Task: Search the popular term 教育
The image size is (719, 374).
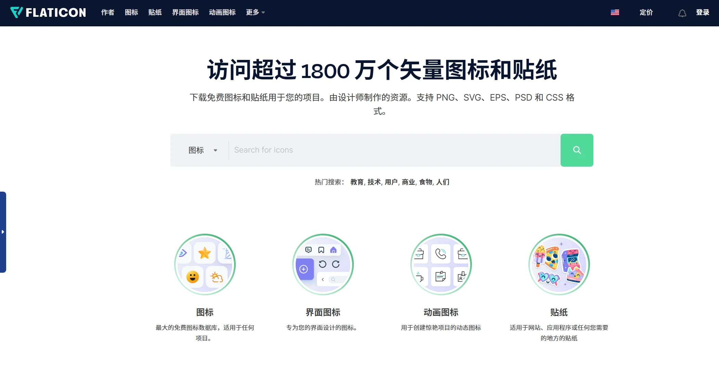Action: [x=357, y=182]
